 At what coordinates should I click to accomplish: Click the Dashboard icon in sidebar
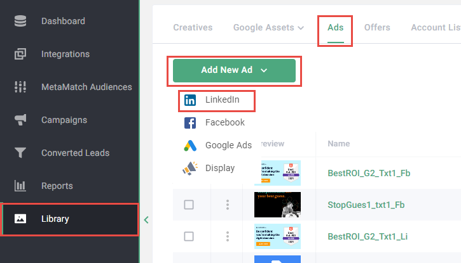coord(20,21)
